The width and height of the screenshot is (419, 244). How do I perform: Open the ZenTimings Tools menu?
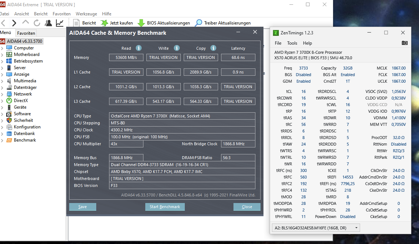292,43
